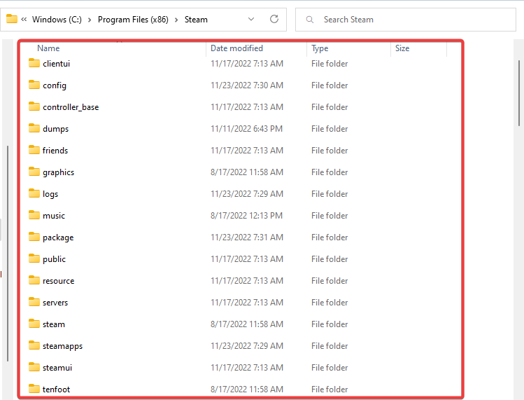Viewport: 524px width, 400px height.
Task: Sort by Date modified column header
Action: [x=236, y=48]
